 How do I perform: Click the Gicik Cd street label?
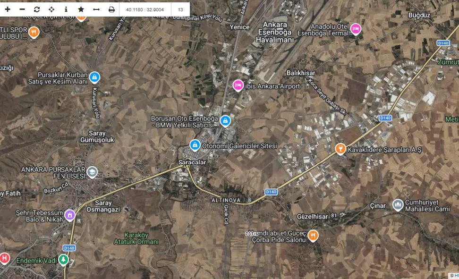click(226, 215)
